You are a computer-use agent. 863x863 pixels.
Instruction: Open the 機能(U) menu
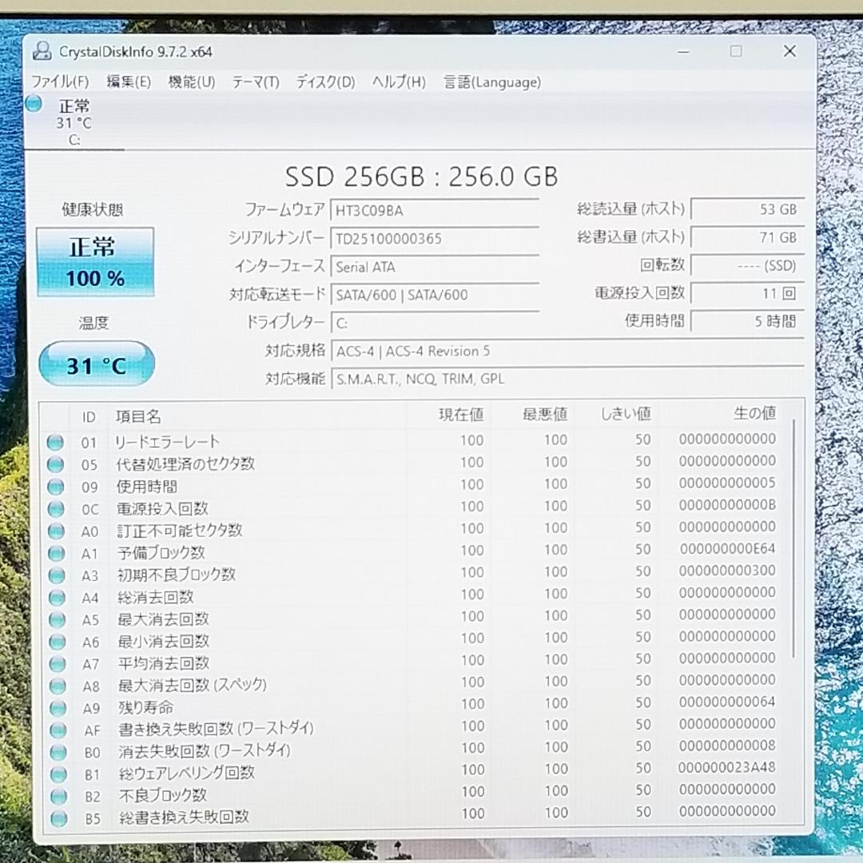click(192, 82)
